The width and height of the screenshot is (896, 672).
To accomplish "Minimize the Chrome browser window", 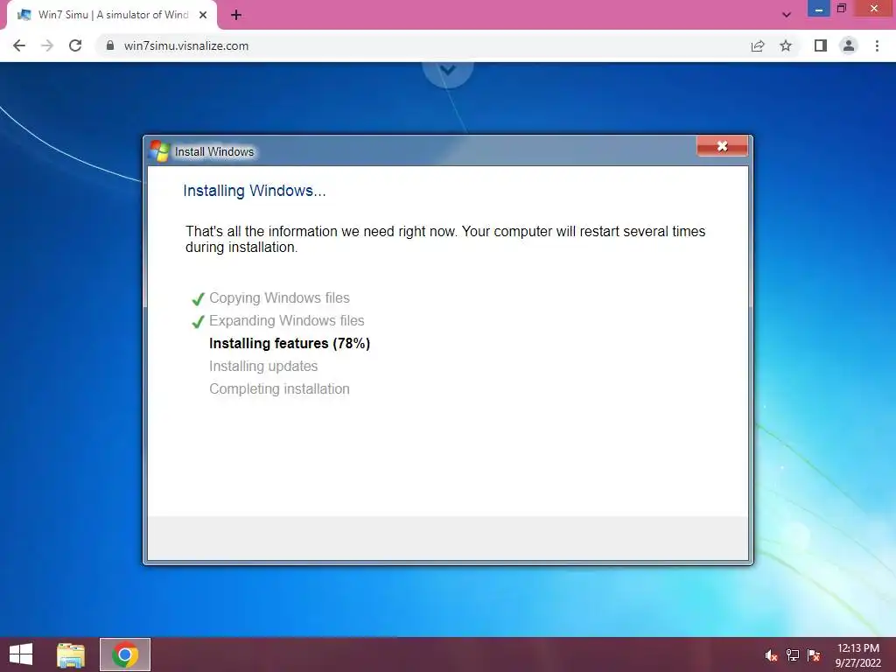I will 819,9.
